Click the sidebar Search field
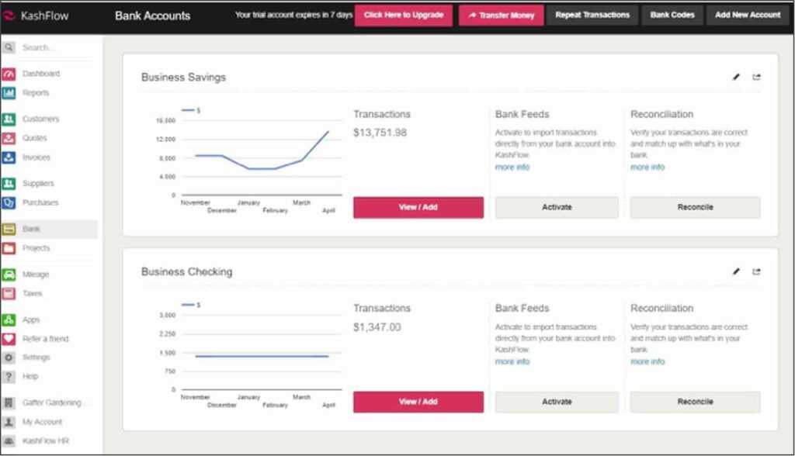 click(47, 47)
